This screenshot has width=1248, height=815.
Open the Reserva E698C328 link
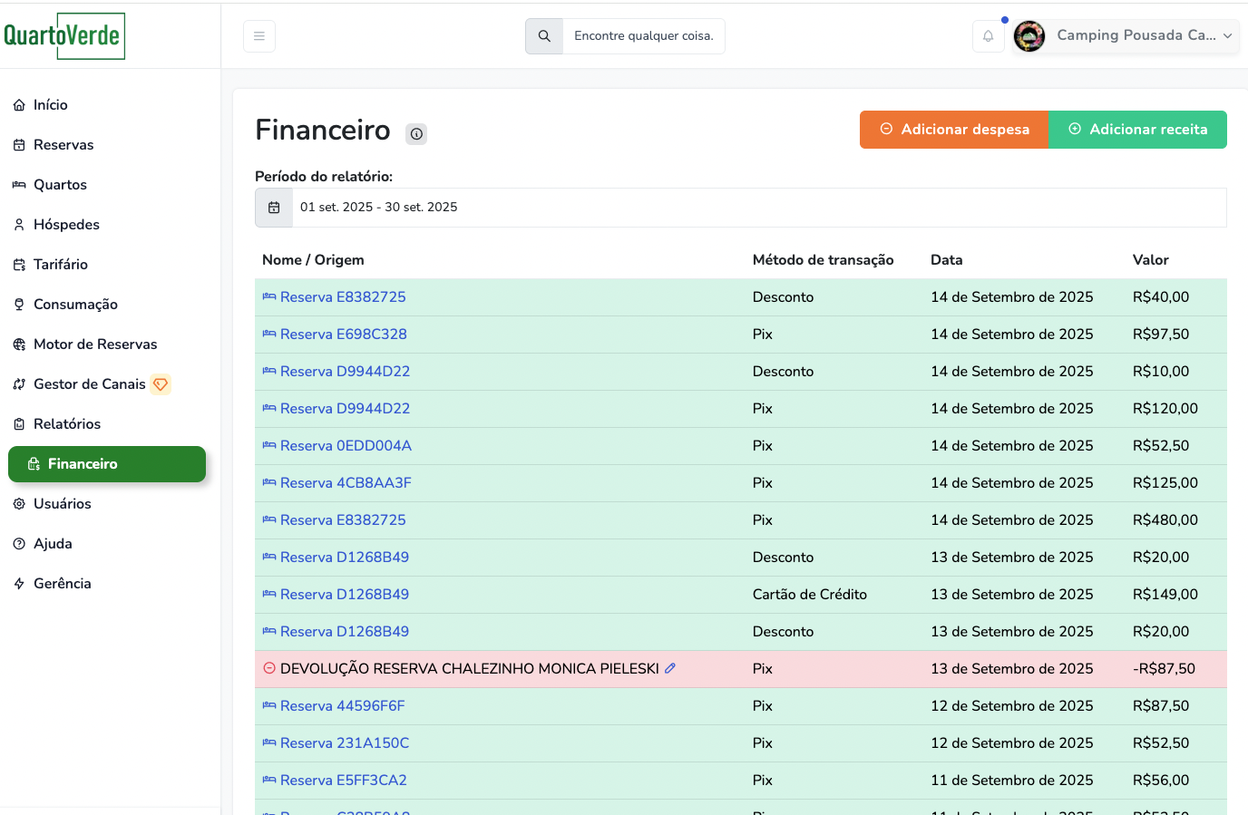pos(343,335)
